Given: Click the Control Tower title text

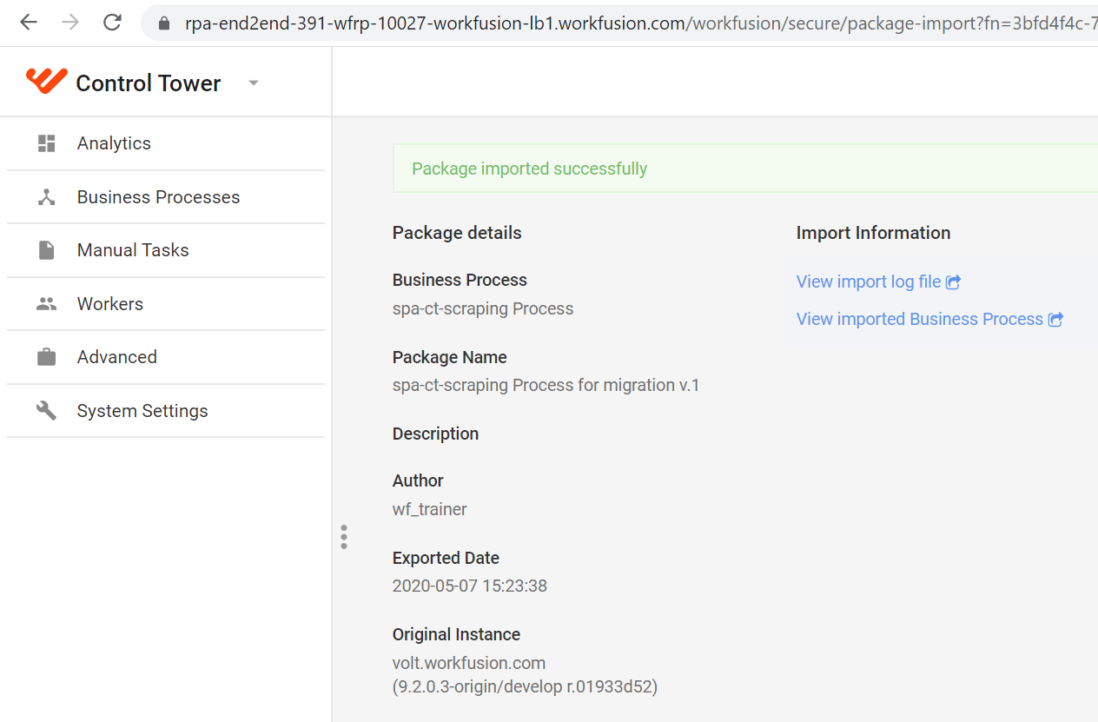Looking at the screenshot, I should 149,83.
